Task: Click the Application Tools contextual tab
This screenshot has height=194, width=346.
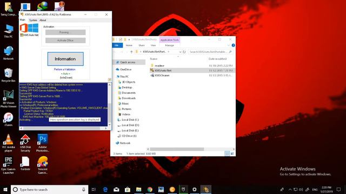Action: pos(169,40)
